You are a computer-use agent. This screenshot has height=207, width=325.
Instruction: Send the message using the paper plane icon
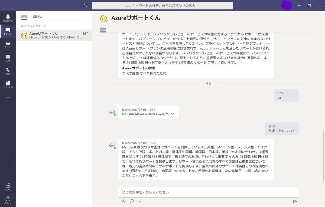coord(295,201)
